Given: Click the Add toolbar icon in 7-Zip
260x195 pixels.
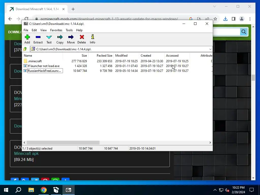Looking at the screenshot, I should (27, 37).
